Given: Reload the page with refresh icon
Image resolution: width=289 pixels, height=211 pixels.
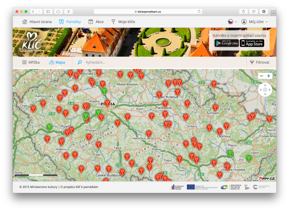Looking at the screenshot, I should click(x=199, y=12).
